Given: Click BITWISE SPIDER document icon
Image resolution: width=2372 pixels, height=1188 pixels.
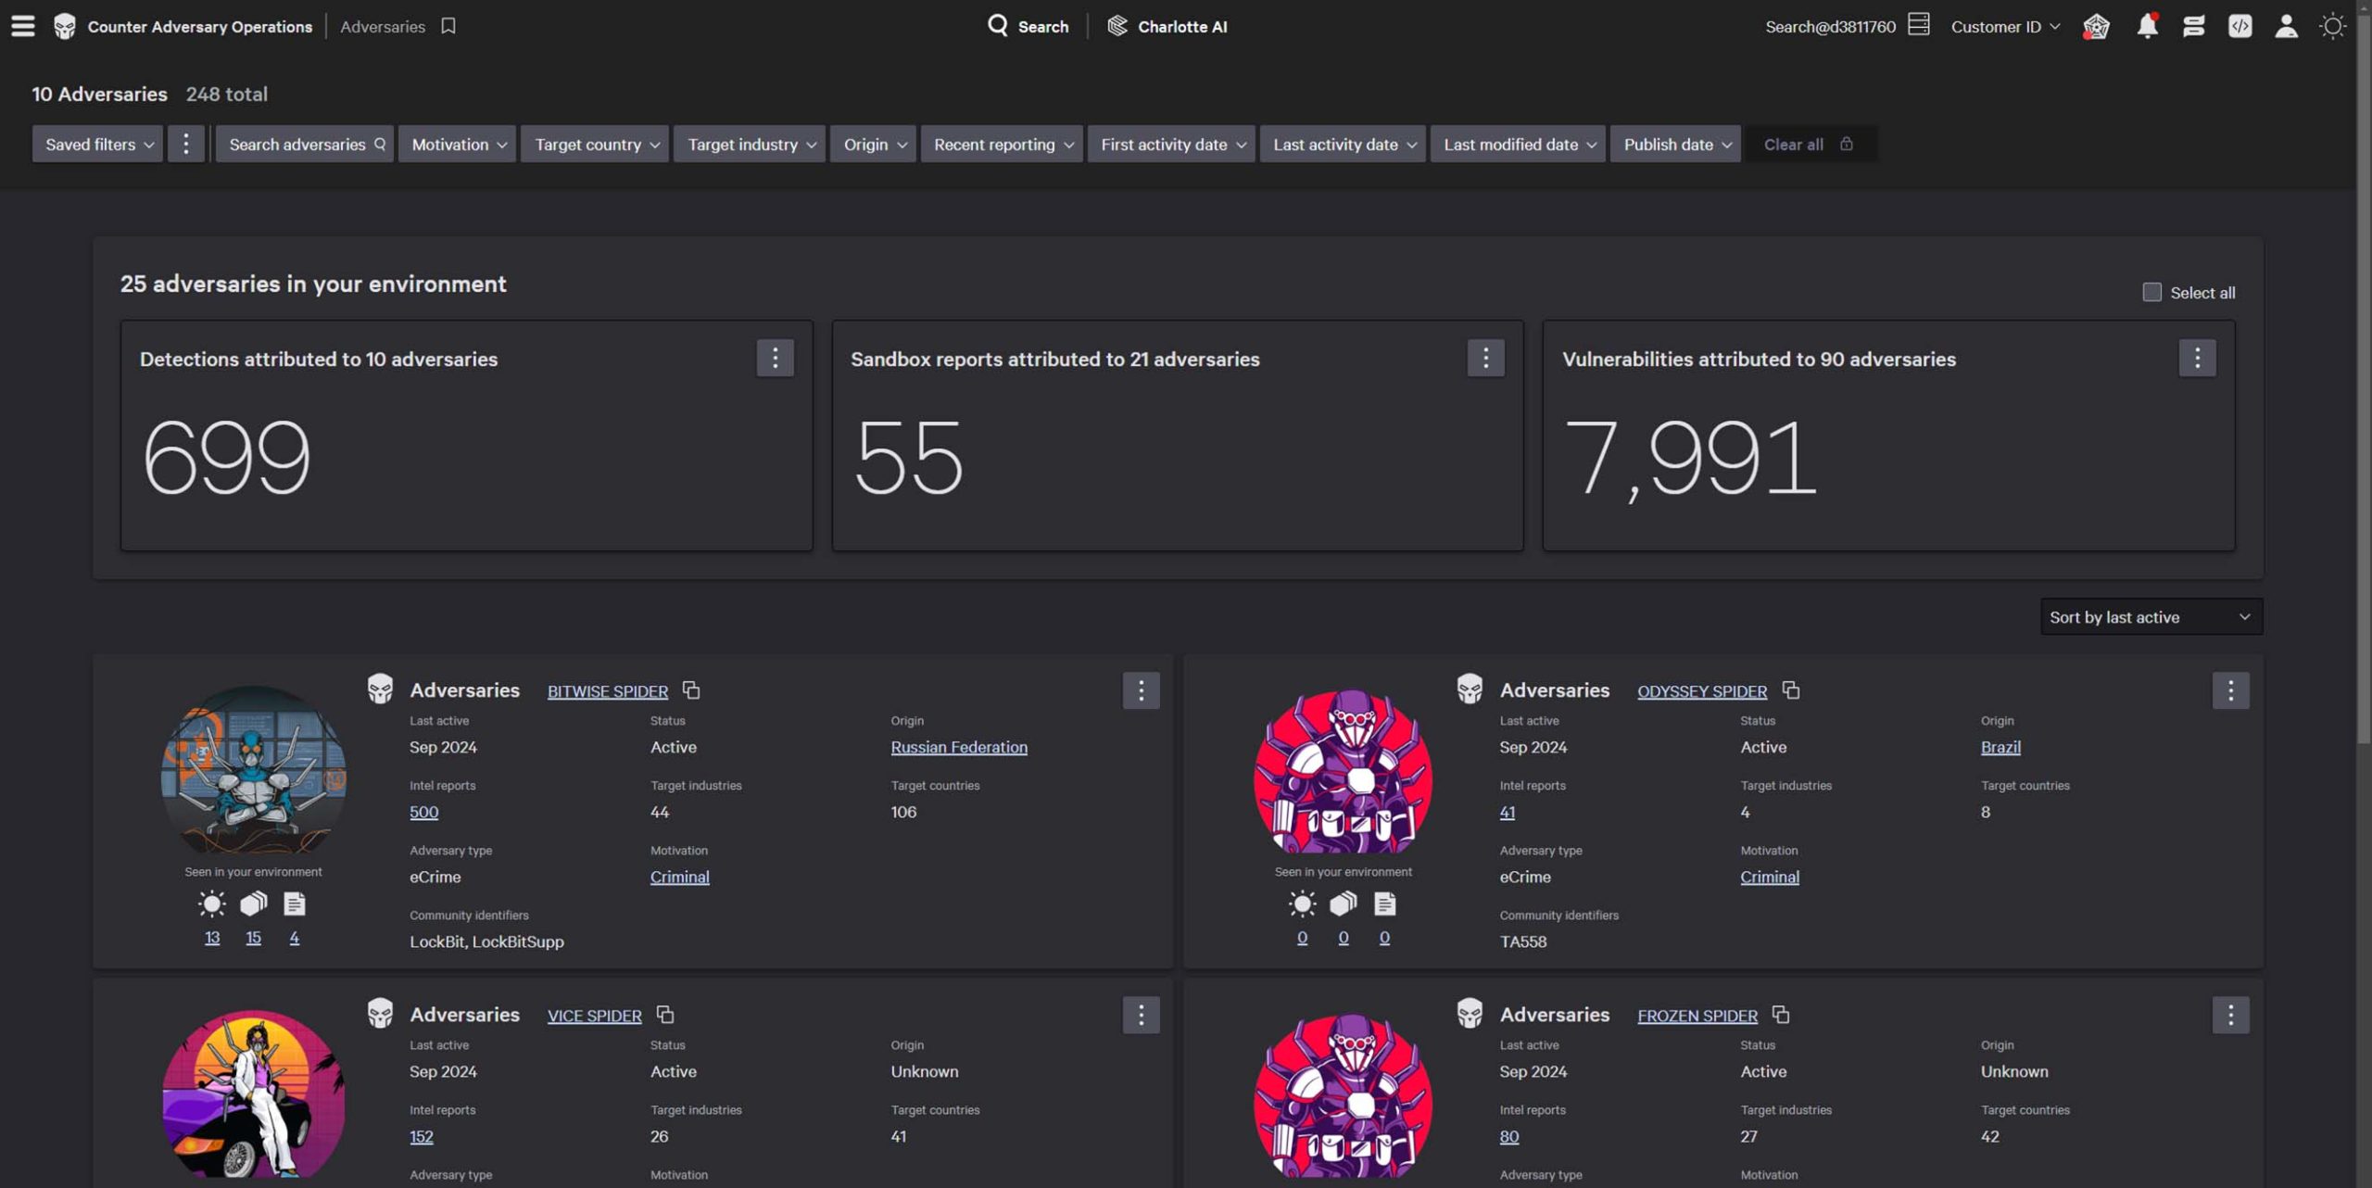Looking at the screenshot, I should pyautogui.click(x=295, y=903).
